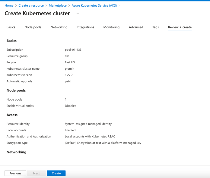Click the subscription value pool-01-133
Image resolution: width=210 pixels, height=178 pixels.
73,50
